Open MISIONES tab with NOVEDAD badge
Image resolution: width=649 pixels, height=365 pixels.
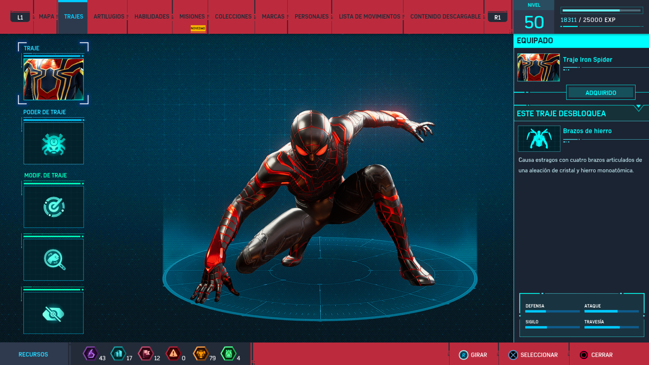(x=192, y=17)
